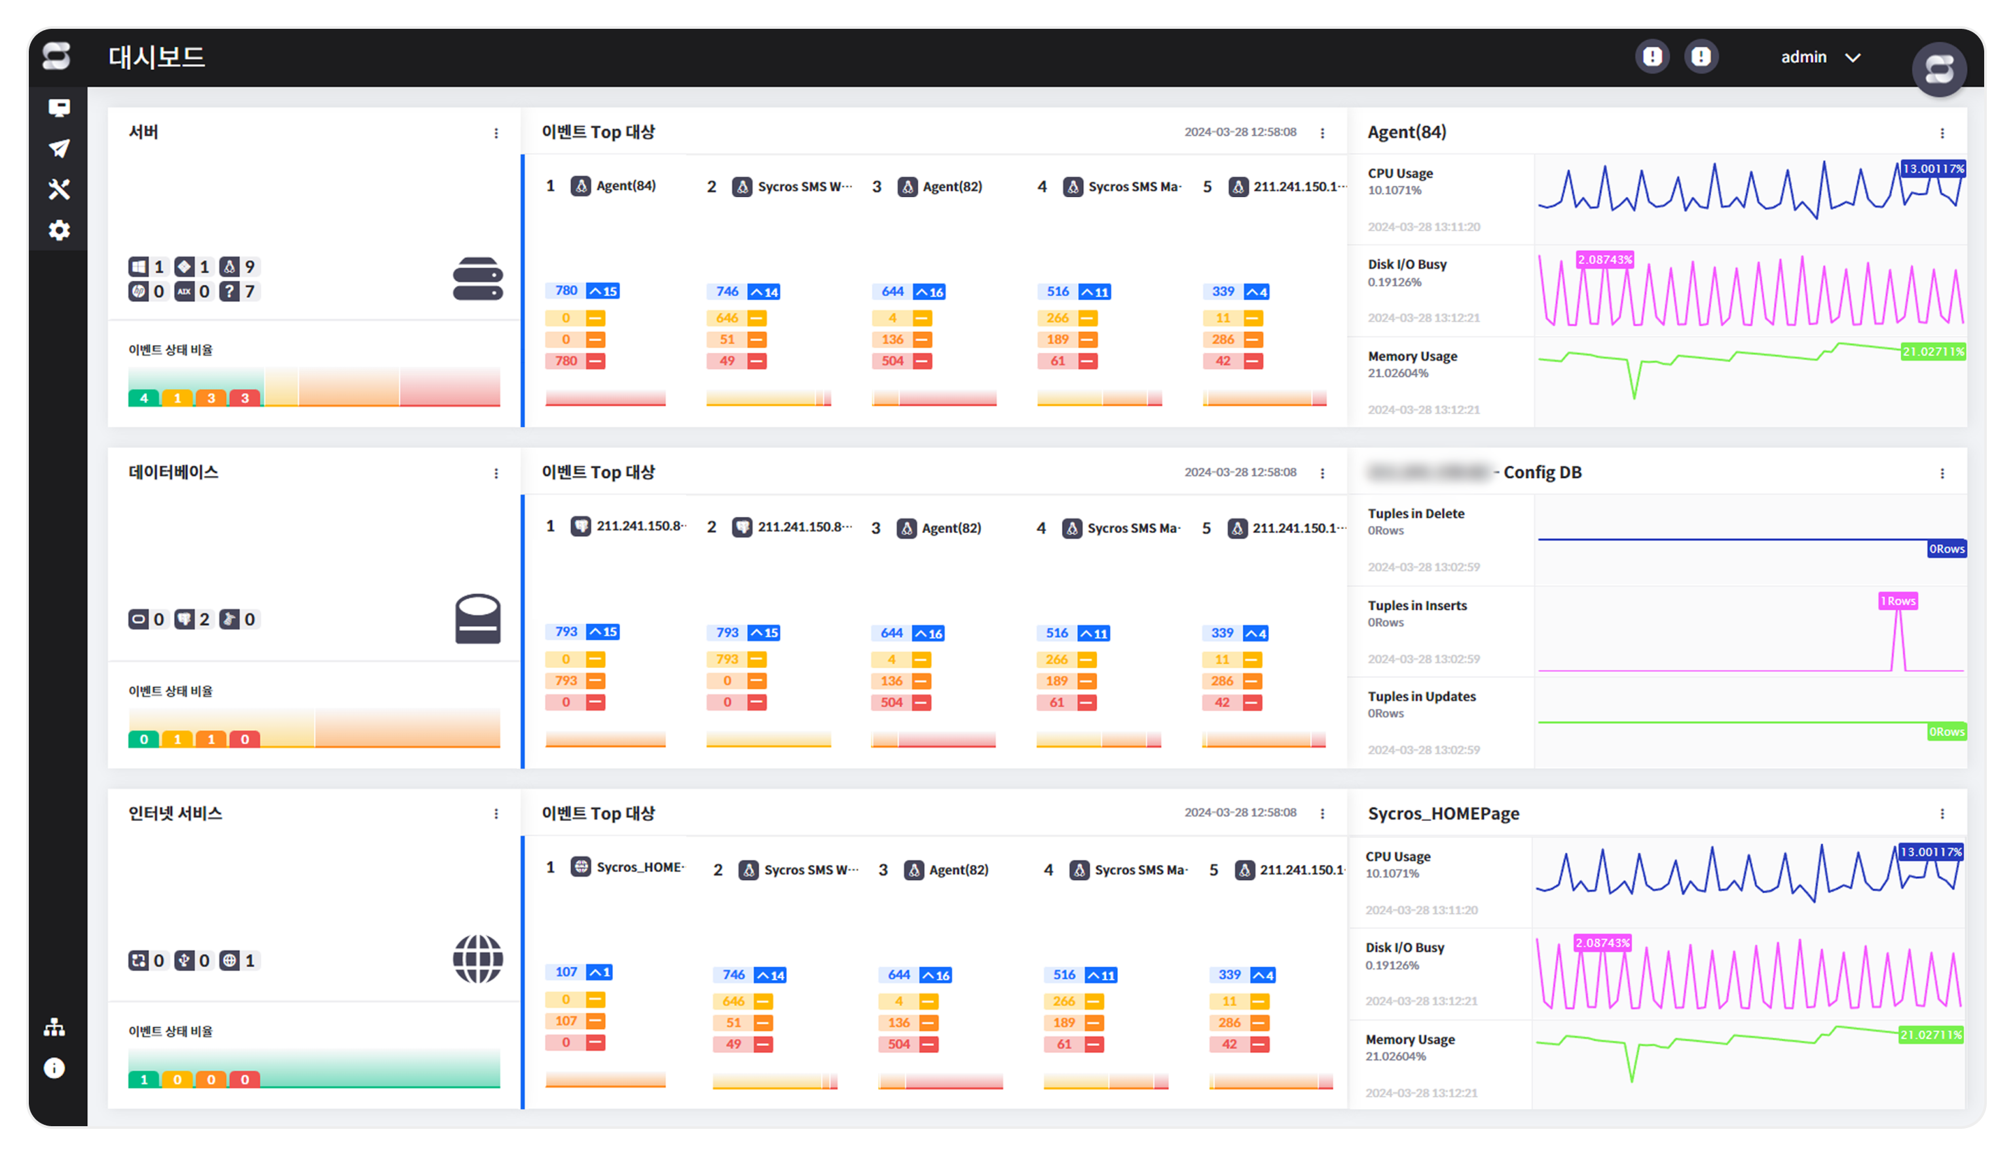The height and width of the screenshot is (1155, 2013).
Task: Open the 서버 panel three-dot menu
Action: pyautogui.click(x=496, y=134)
